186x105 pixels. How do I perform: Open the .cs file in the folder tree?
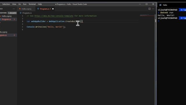pyautogui.click(x=8, y=35)
